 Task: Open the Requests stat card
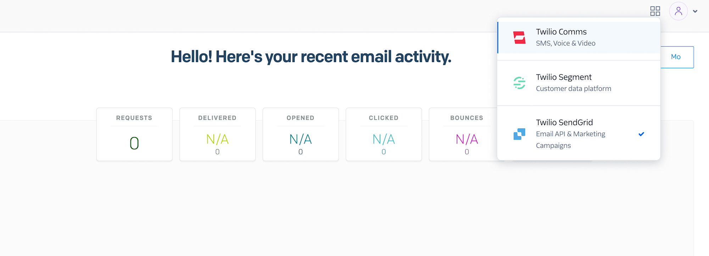[134, 134]
